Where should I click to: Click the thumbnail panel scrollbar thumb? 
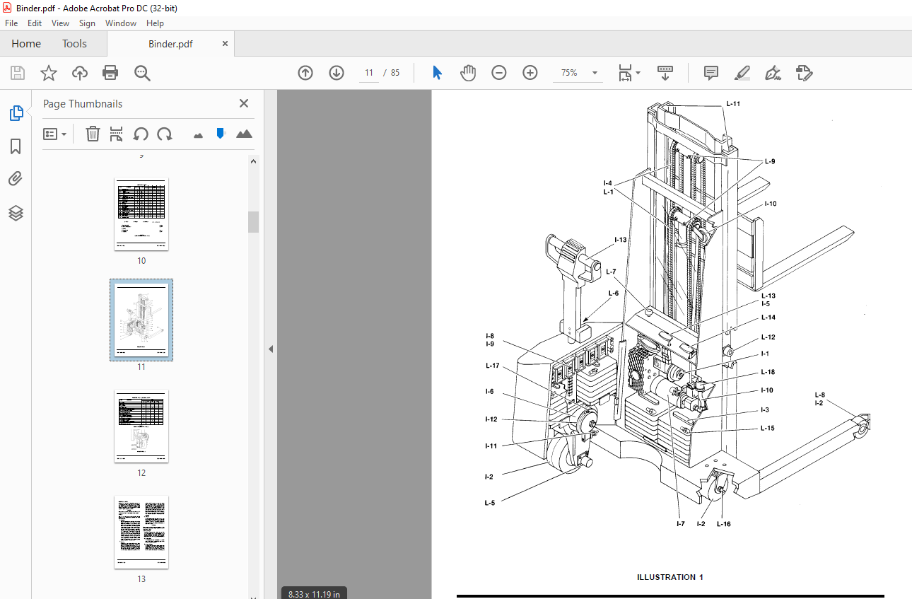click(253, 222)
